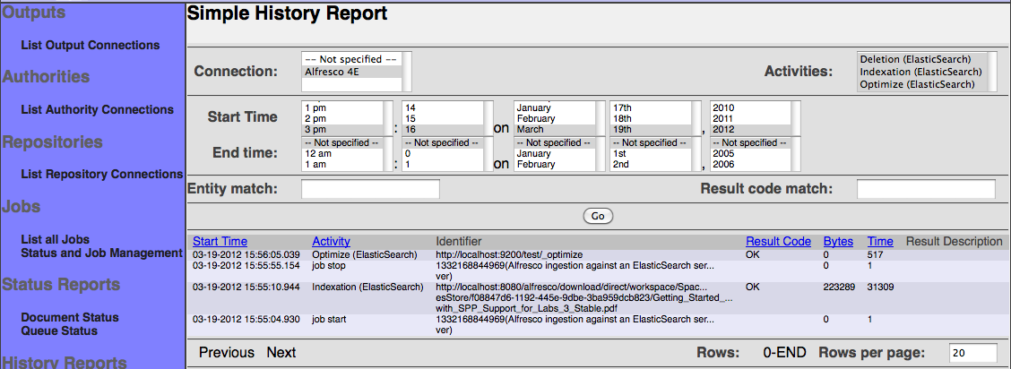Open Status and Job Management link
The image size is (1011, 369).
coord(101,253)
